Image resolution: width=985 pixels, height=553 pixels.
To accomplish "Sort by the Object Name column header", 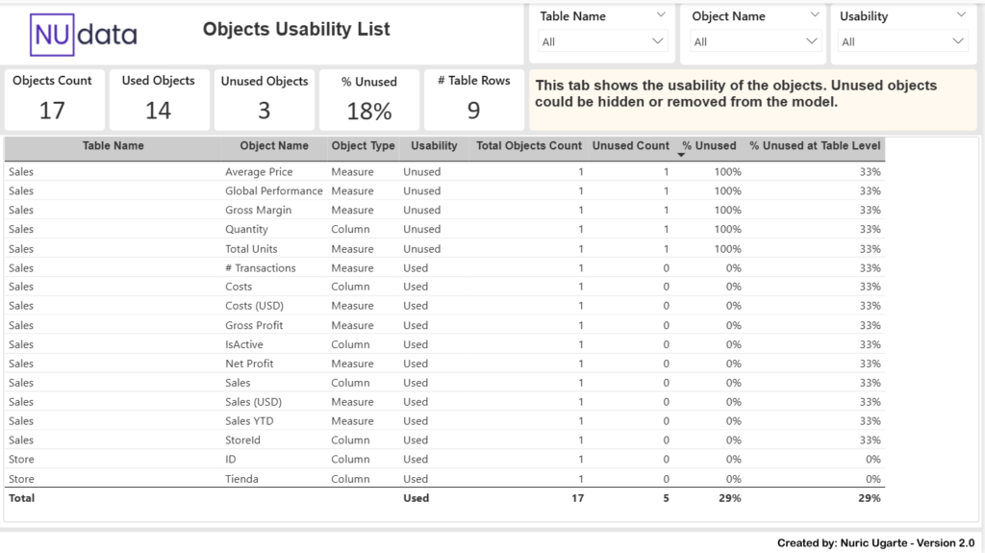I will [x=274, y=146].
